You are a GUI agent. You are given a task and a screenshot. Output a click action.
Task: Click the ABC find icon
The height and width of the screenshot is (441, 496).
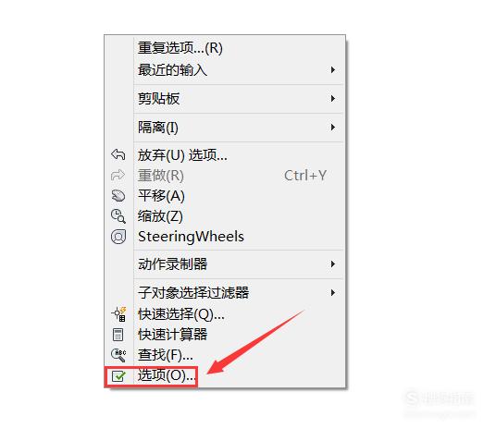coord(118,355)
